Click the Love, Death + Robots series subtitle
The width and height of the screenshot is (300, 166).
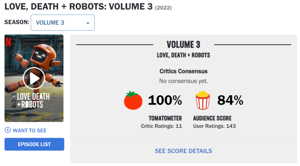[x=183, y=55]
